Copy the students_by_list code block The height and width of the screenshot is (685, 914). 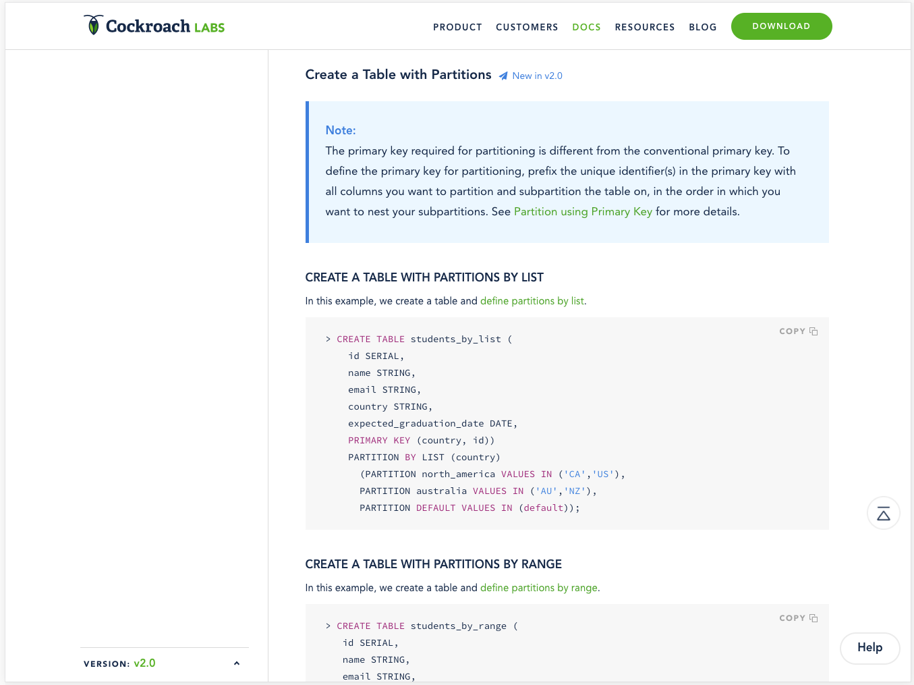tap(798, 331)
